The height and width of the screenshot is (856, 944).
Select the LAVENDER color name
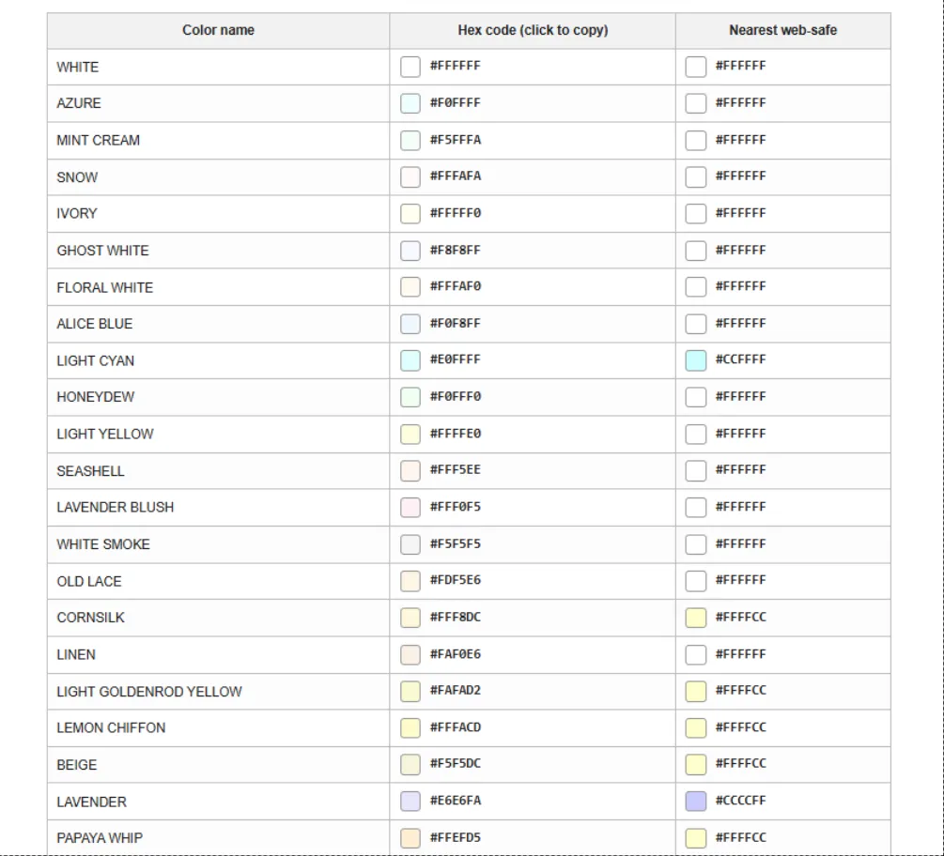tap(91, 802)
